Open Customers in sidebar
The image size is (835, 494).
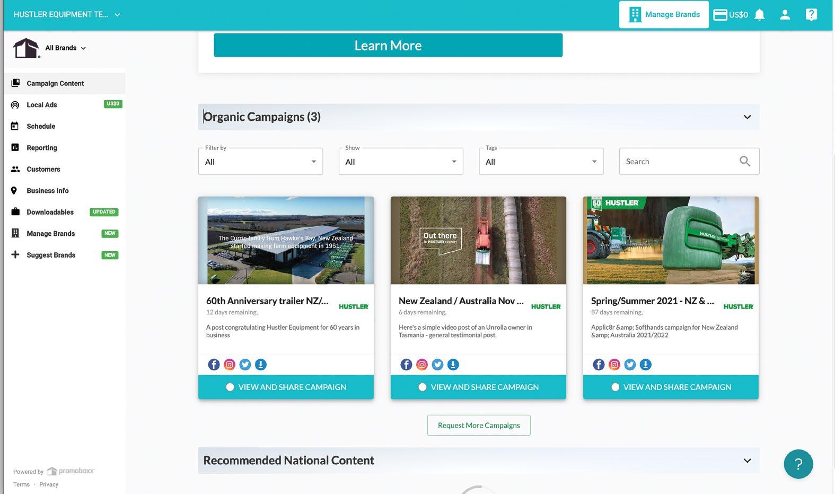tap(65, 169)
